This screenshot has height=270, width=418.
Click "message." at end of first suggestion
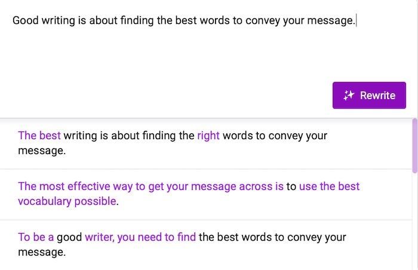(42, 151)
